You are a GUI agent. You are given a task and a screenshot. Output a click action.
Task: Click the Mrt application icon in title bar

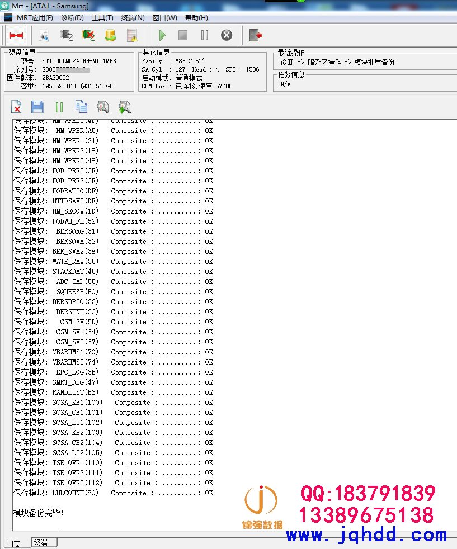click(5, 6)
